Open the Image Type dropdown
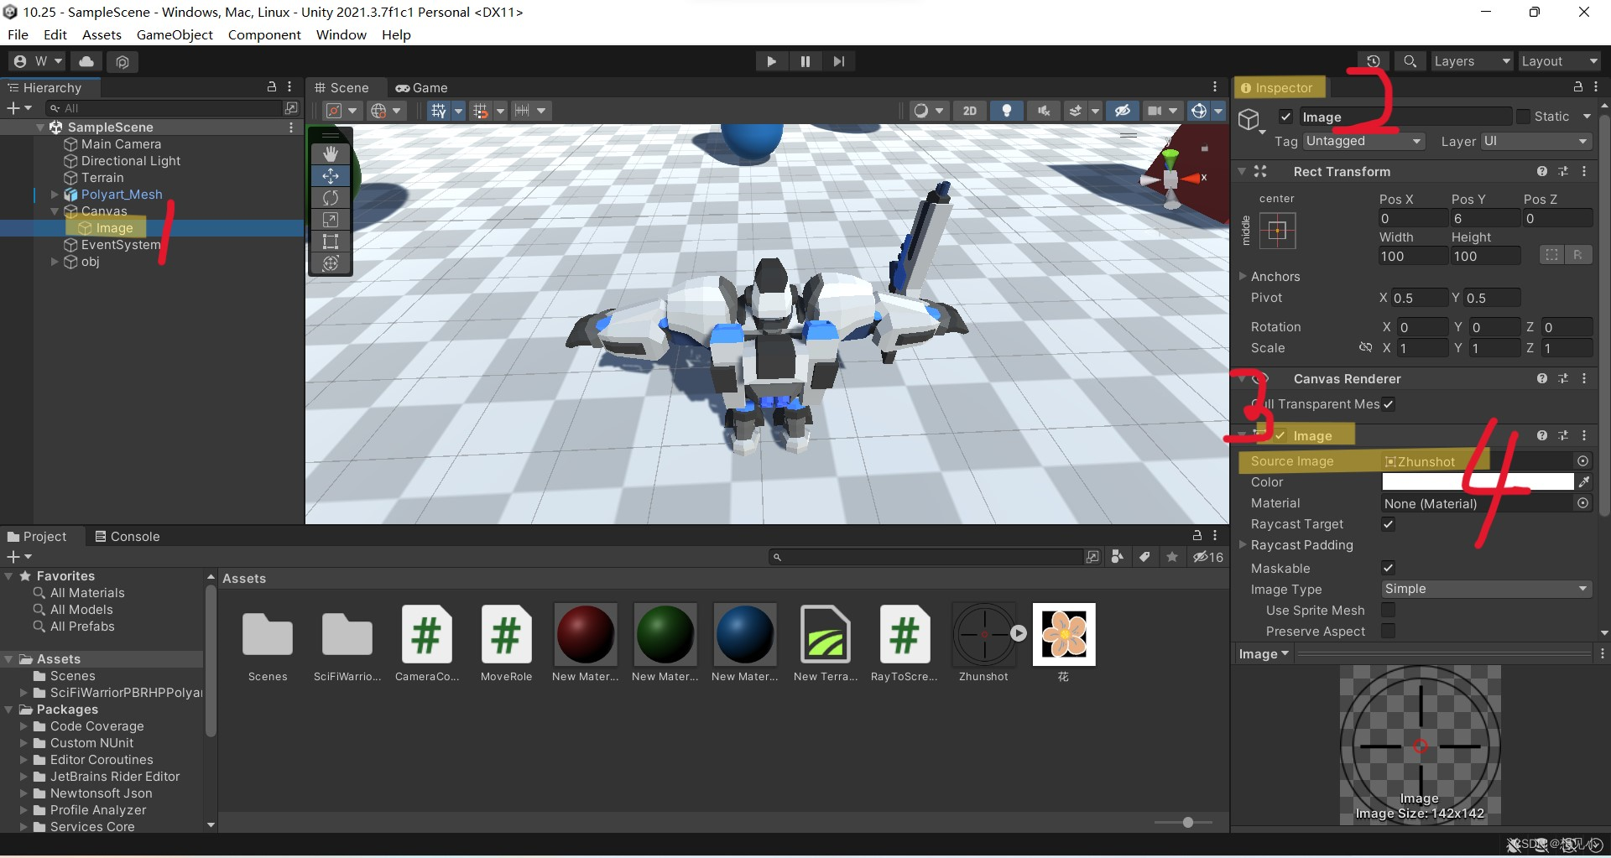Viewport: 1611px width, 858px height. [x=1485, y=589]
